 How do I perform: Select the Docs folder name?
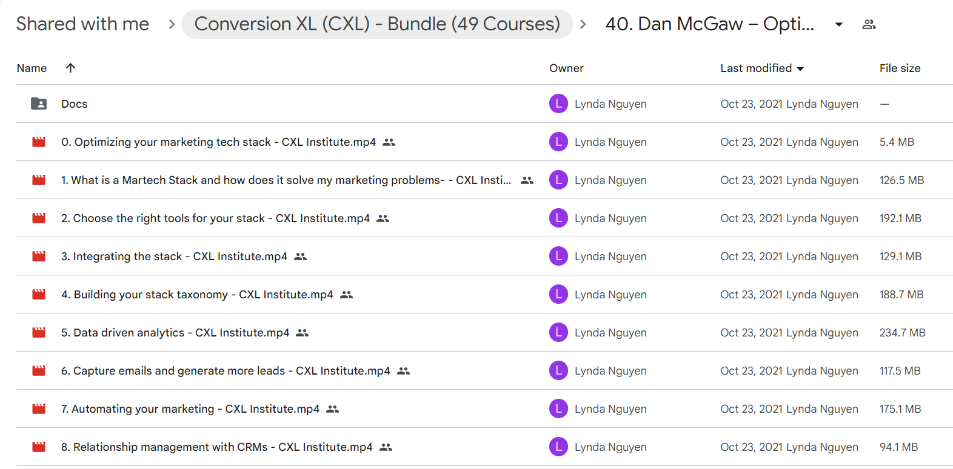click(74, 104)
